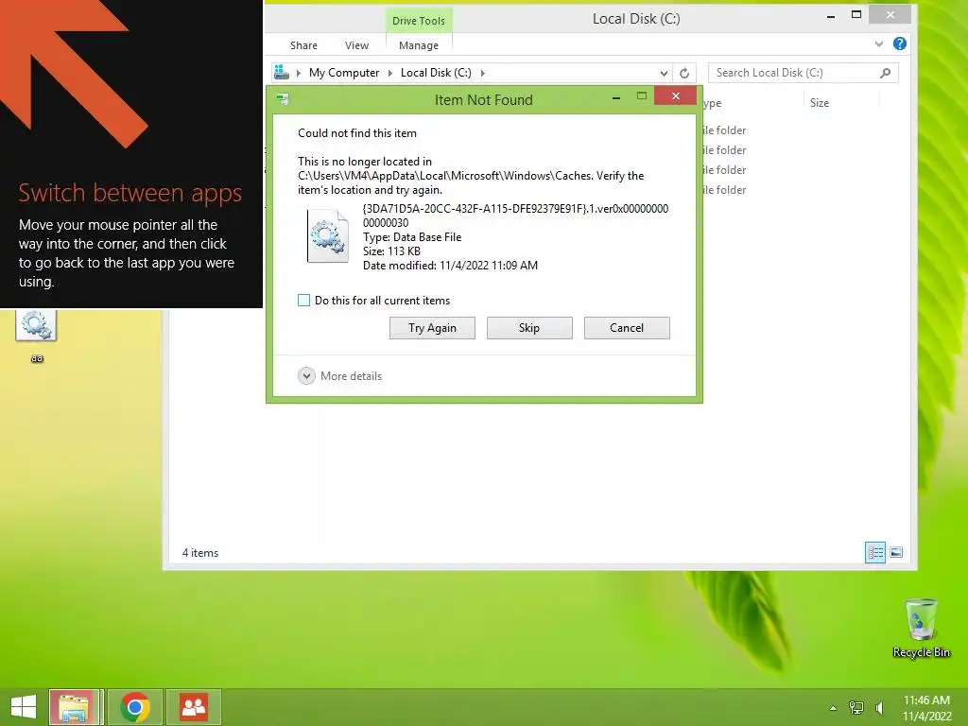This screenshot has height=726, width=968.
Task: Click the dialog title bar icon
Action: click(x=283, y=98)
